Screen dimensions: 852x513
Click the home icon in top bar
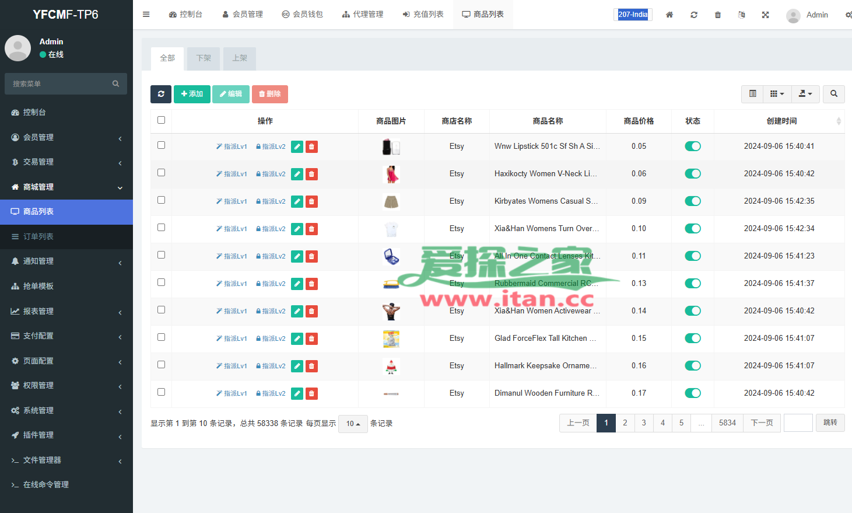[669, 15]
